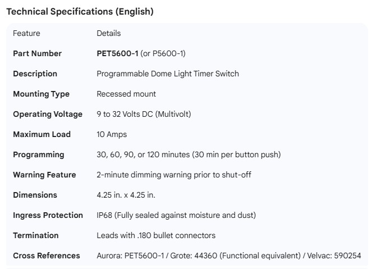
Task: Click the Technical Specifications (English) heading
Action: coord(79,11)
